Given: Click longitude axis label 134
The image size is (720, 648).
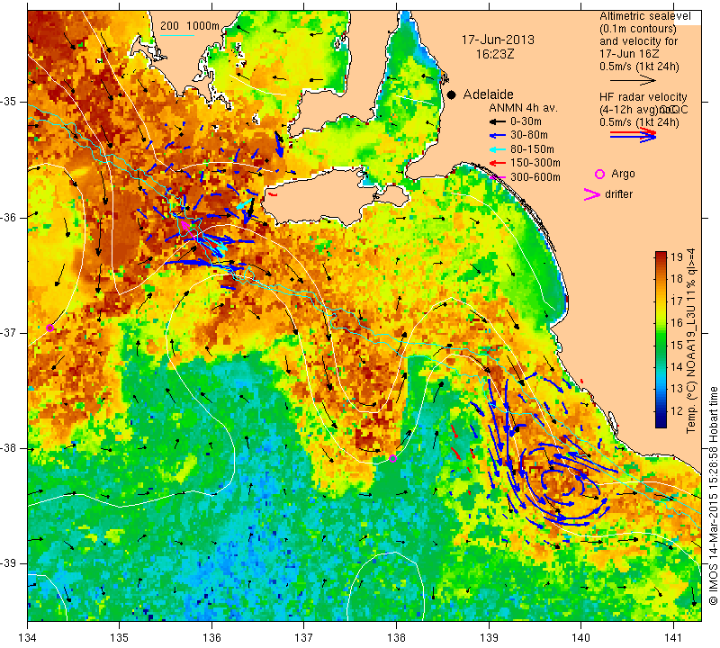Looking at the screenshot, I should (28, 638).
